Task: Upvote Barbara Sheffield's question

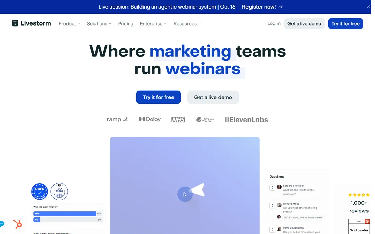Action: click(272, 188)
